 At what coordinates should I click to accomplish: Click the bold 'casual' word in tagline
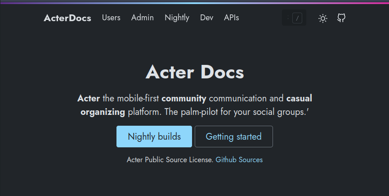click(x=299, y=98)
